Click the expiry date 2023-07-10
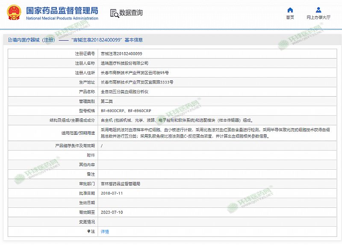 click(112, 212)
